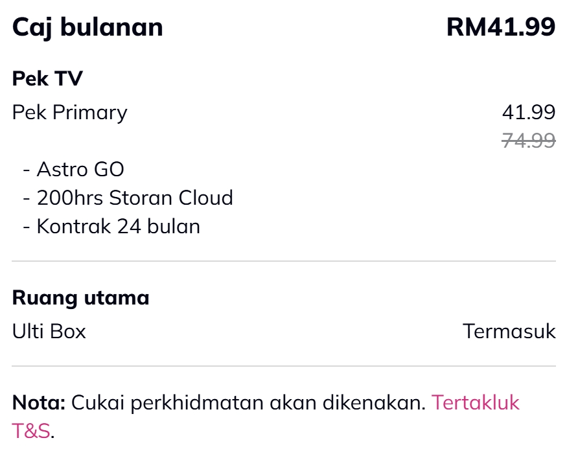Screen dimensions: 567x449
Task: Select the Pek TV section heading
Action: tap(47, 79)
